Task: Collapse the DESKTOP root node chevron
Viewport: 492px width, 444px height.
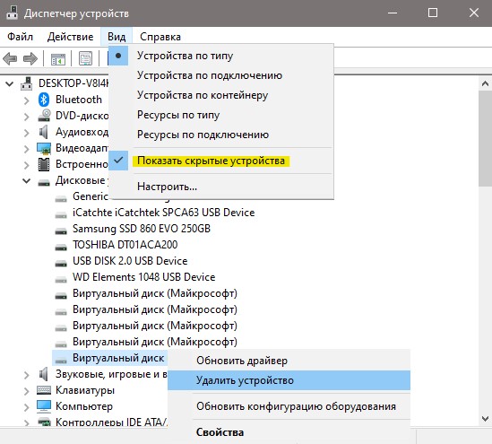Action: [x=10, y=83]
